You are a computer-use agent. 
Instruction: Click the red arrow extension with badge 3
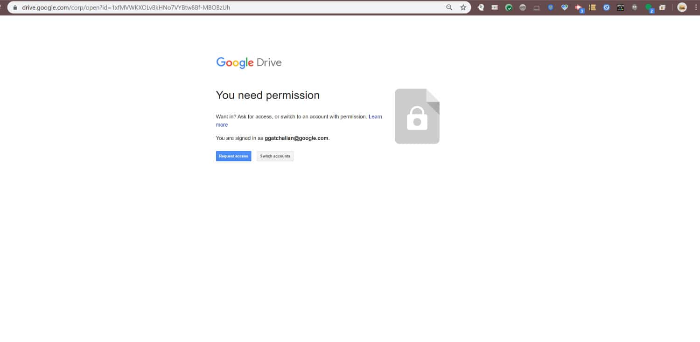579,8
